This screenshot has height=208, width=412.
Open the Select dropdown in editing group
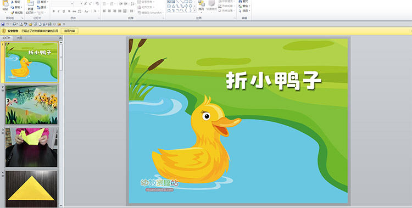click(x=244, y=11)
